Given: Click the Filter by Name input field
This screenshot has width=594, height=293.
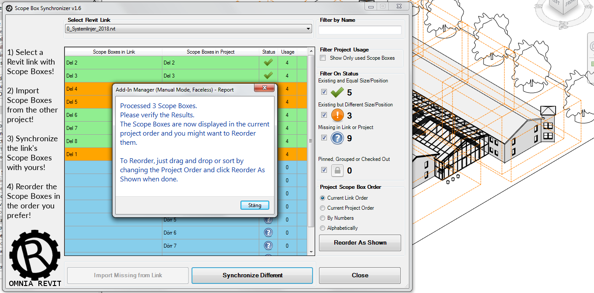Looking at the screenshot, I should pos(359,30).
